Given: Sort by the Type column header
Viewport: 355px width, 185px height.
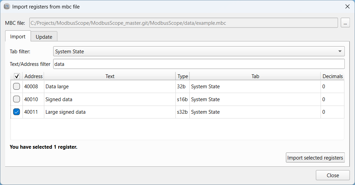Looking at the screenshot, I should tap(183, 76).
